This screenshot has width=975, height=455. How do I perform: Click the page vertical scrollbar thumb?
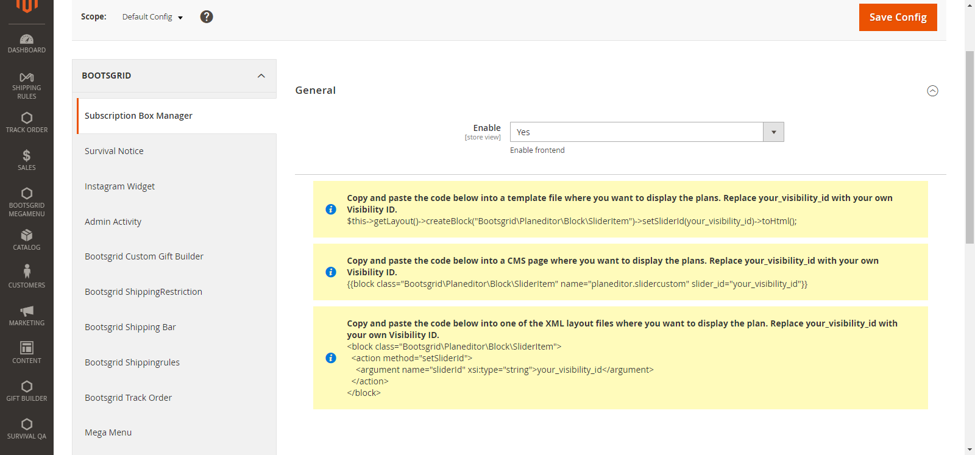point(970,147)
